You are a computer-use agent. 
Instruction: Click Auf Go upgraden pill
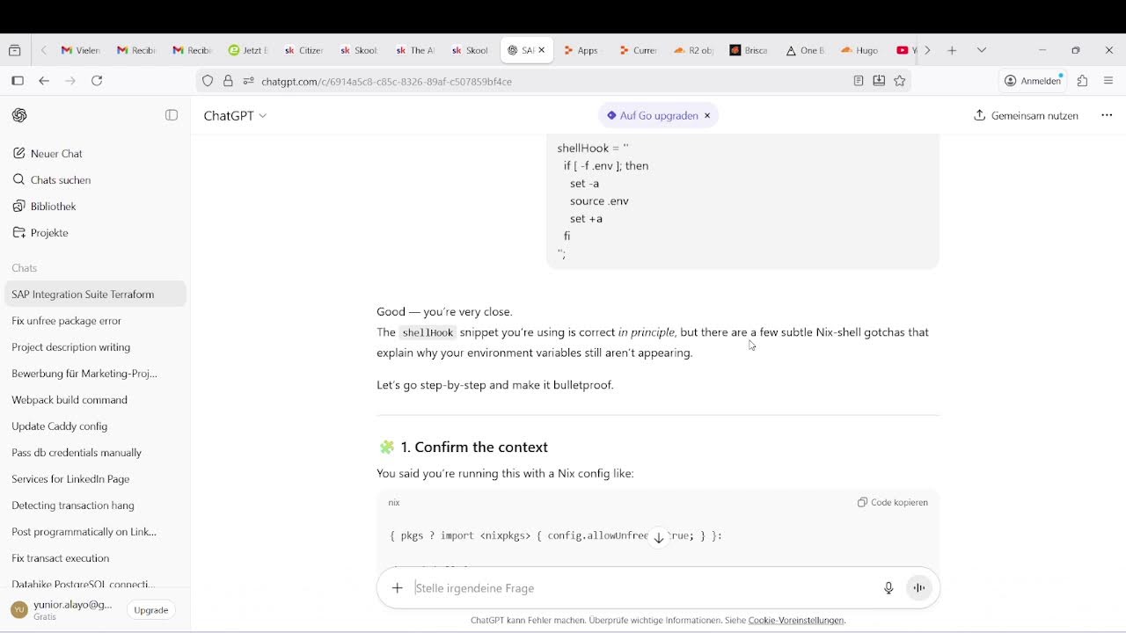point(652,115)
